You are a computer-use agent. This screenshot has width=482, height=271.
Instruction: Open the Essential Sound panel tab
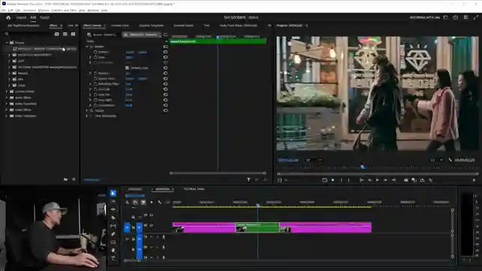184,26
